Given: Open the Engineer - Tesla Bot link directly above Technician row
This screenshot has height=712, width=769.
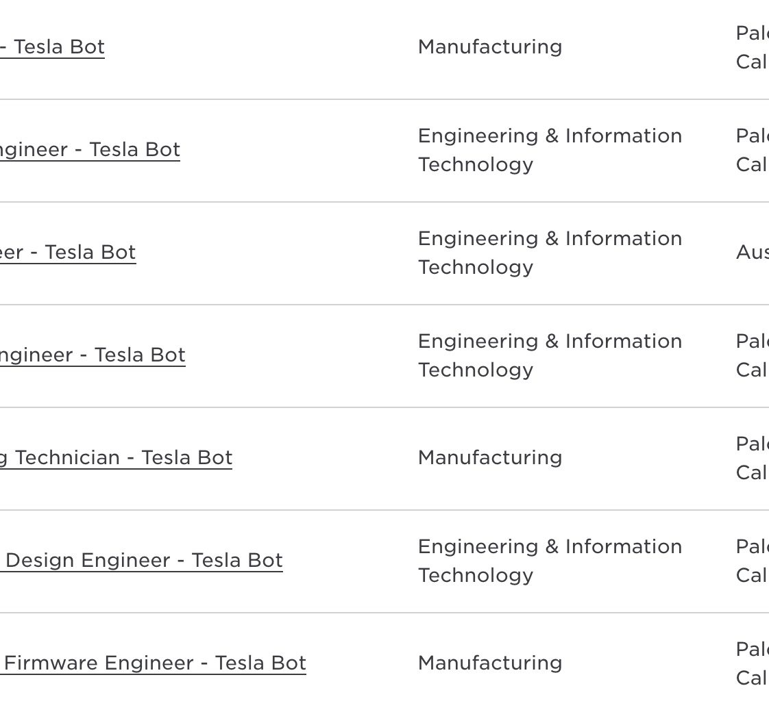Looking at the screenshot, I should coord(93,355).
